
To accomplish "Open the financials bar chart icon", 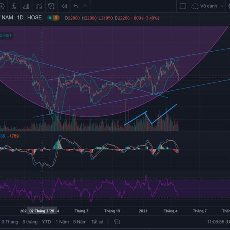I will pos(26,6).
